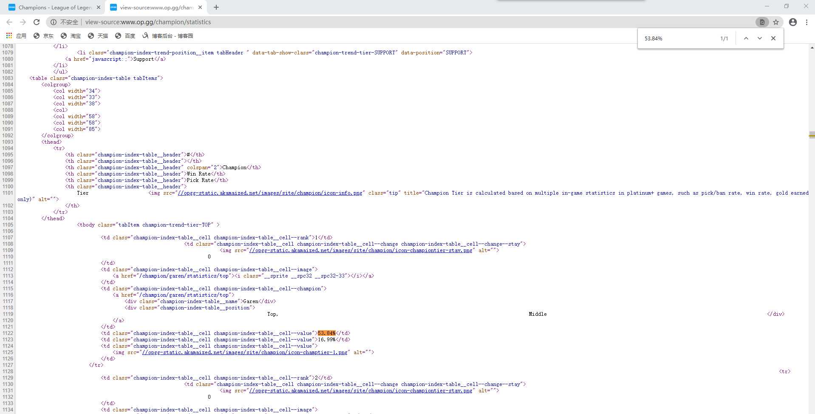This screenshot has width=815, height=414.
Task: Close the view-source tab
Action: tap(200, 7)
